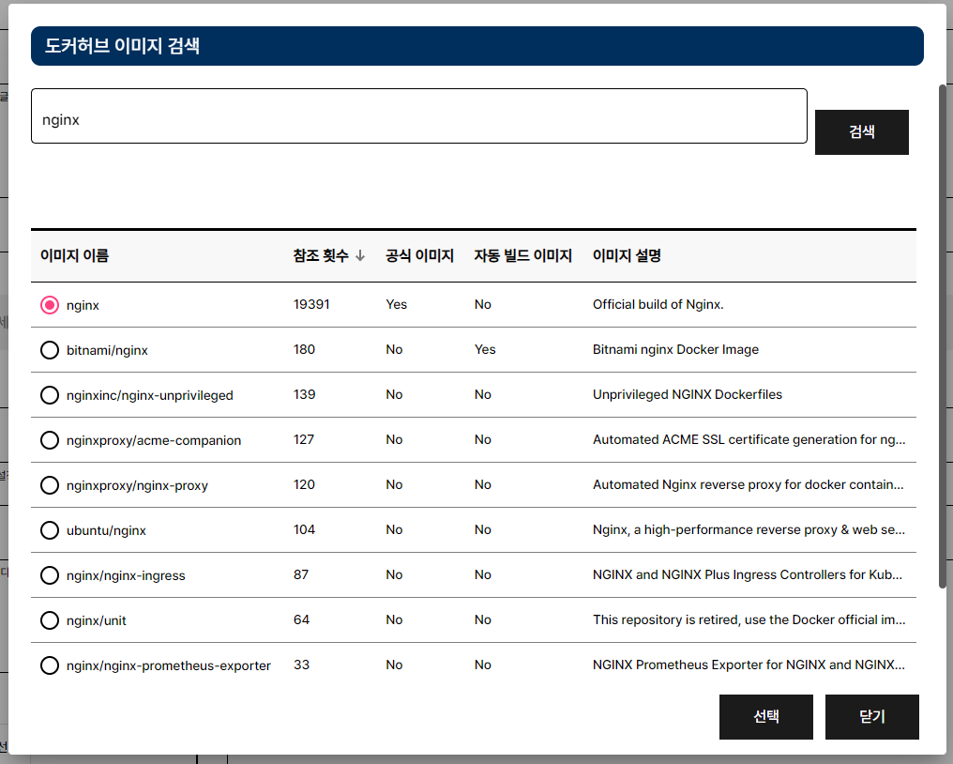The width and height of the screenshot is (953, 764).
Task: Sort by the 공식 이미지 column header
Action: pyautogui.click(x=419, y=255)
